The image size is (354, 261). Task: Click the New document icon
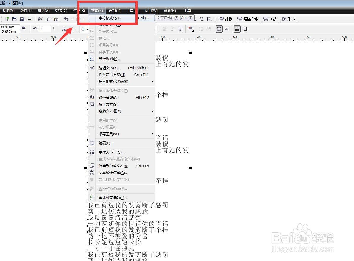pos(7,19)
